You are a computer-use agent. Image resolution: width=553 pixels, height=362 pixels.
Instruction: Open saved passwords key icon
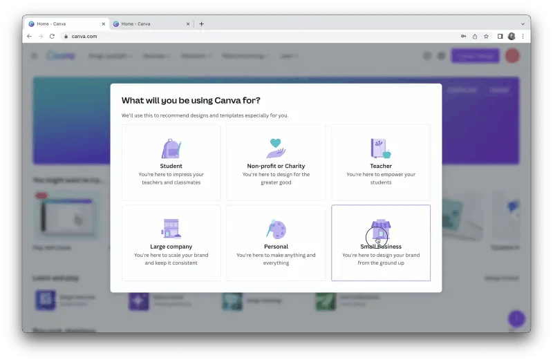click(x=463, y=37)
